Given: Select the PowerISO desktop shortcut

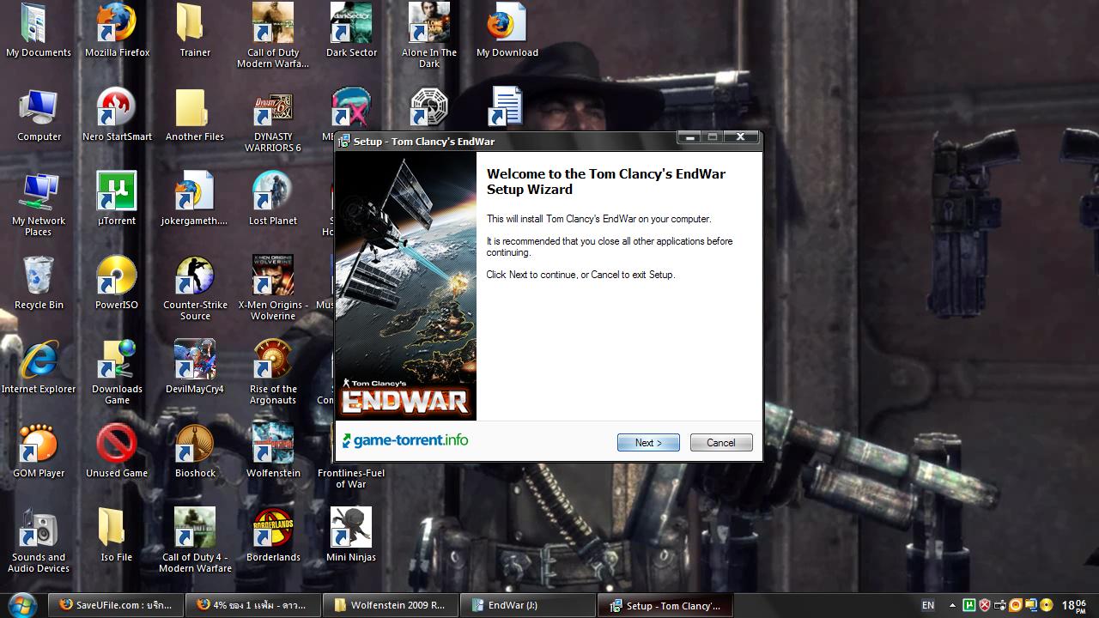Looking at the screenshot, I should coord(117,283).
